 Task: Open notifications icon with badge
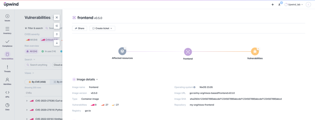pyautogui.click(x=279, y=4)
